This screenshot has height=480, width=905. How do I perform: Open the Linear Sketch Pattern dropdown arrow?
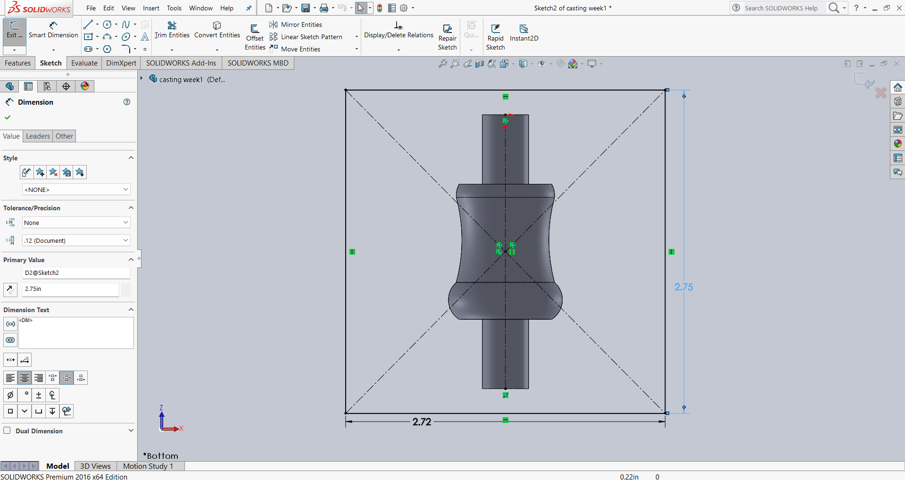[357, 37]
